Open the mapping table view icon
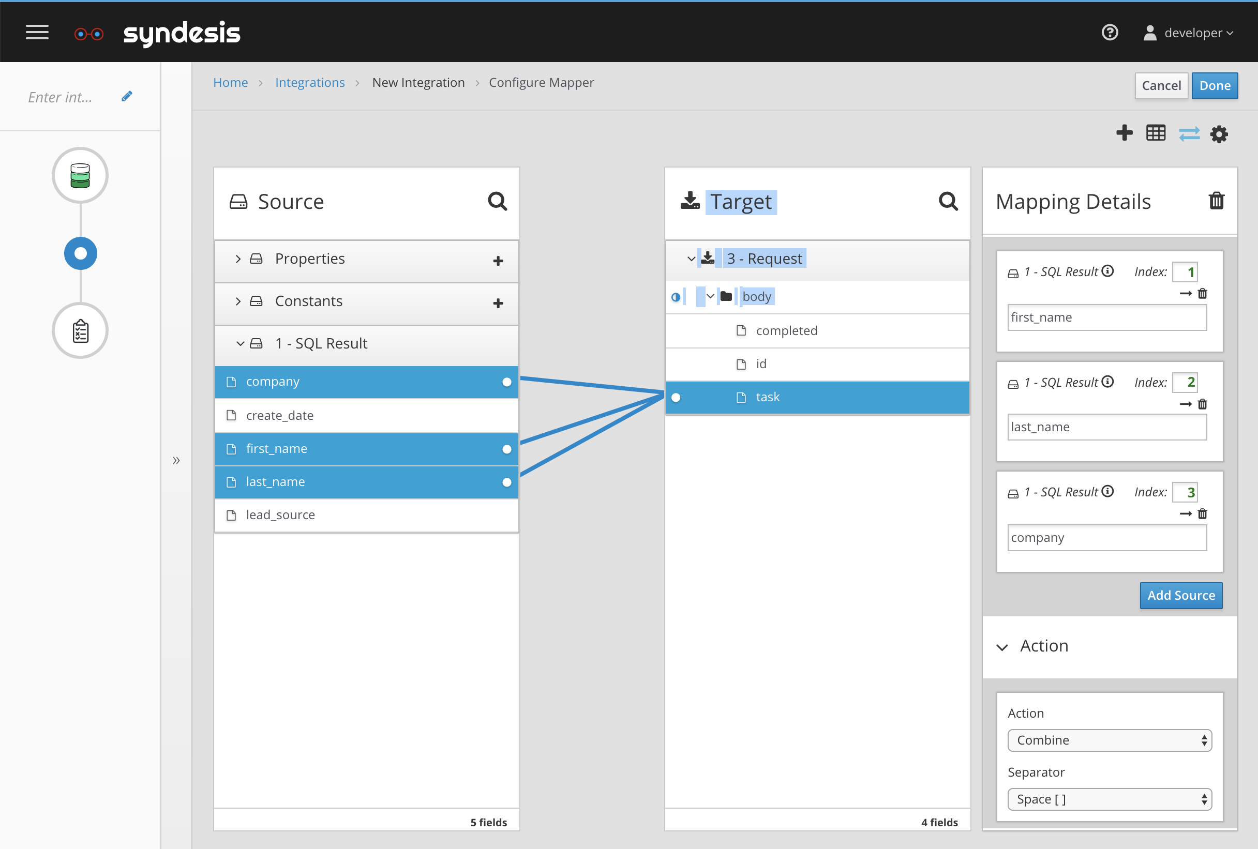Viewport: 1258px width, 849px height. (1156, 133)
